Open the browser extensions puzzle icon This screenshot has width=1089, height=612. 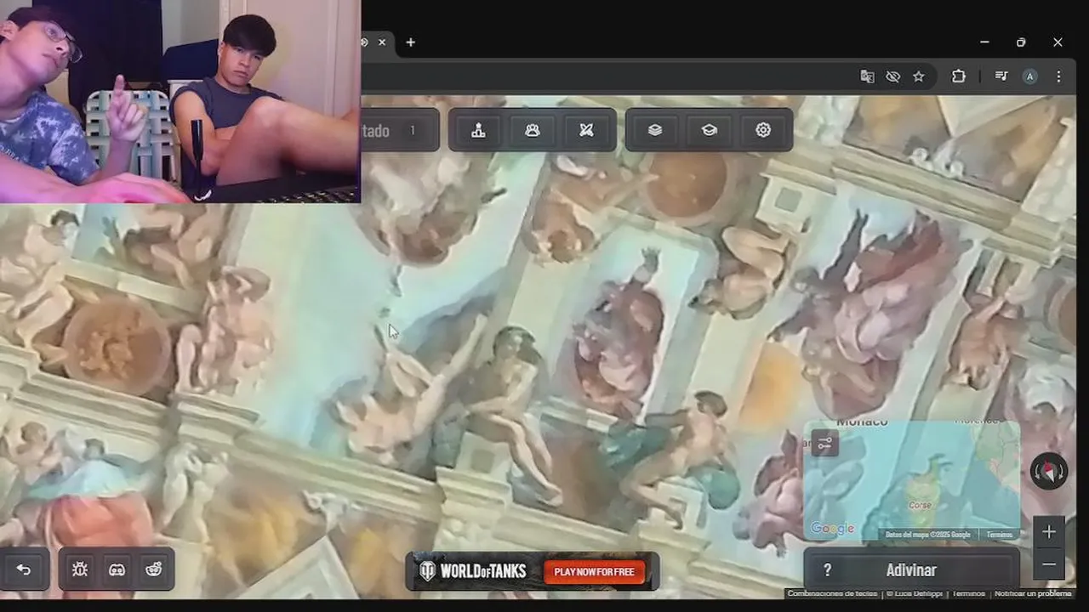(x=959, y=76)
